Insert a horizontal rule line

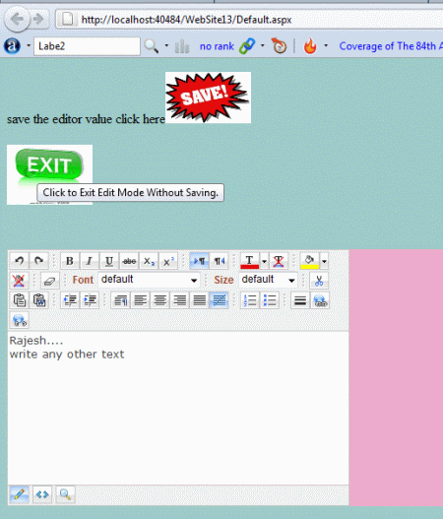(x=300, y=300)
